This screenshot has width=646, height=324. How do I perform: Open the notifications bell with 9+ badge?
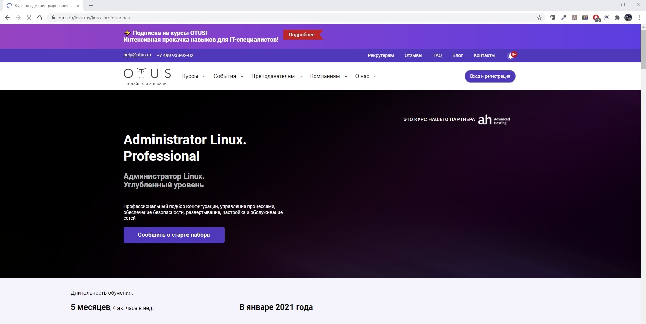click(511, 55)
